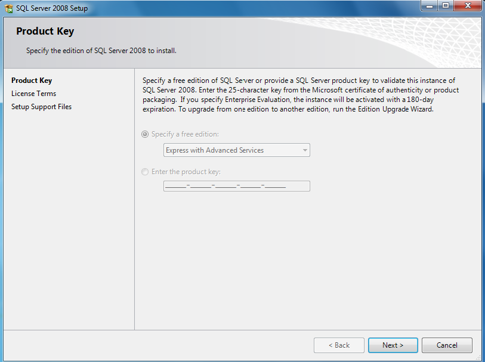The image size is (485, 362).
Task: Click the SQL Server Setup title bar icon
Action: pyautogui.click(x=9, y=8)
